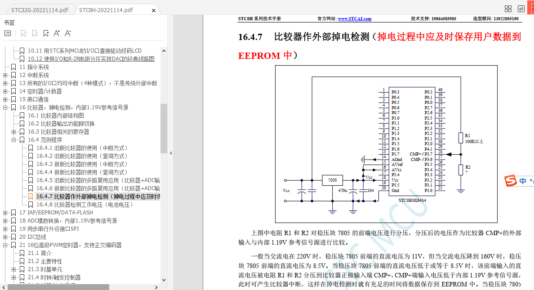Click the bookmark panel scroll down arrow

click(x=164, y=280)
